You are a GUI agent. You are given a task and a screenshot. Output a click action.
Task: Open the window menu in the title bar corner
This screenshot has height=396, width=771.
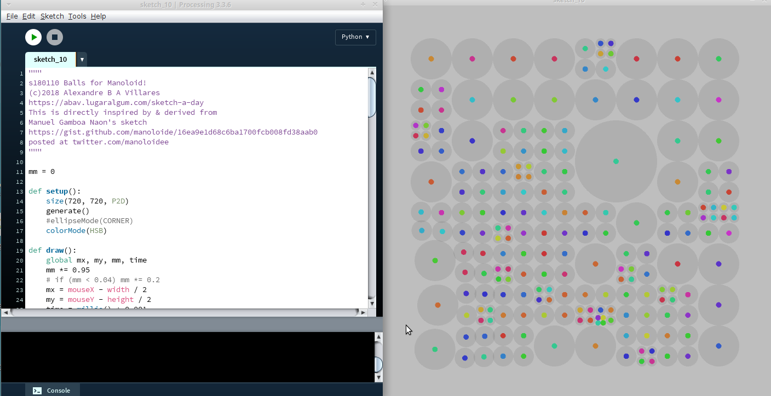tap(8, 4)
